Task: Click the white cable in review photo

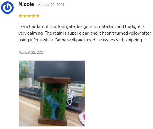Action: pos(71,97)
